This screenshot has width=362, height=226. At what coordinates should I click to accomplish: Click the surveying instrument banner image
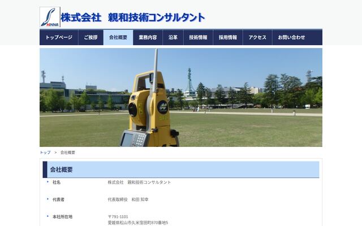pyautogui.click(x=181, y=97)
